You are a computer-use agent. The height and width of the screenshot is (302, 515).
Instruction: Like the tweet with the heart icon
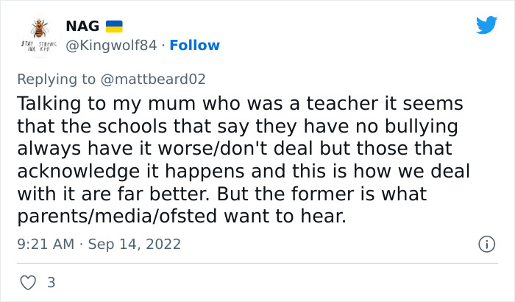coord(27,281)
